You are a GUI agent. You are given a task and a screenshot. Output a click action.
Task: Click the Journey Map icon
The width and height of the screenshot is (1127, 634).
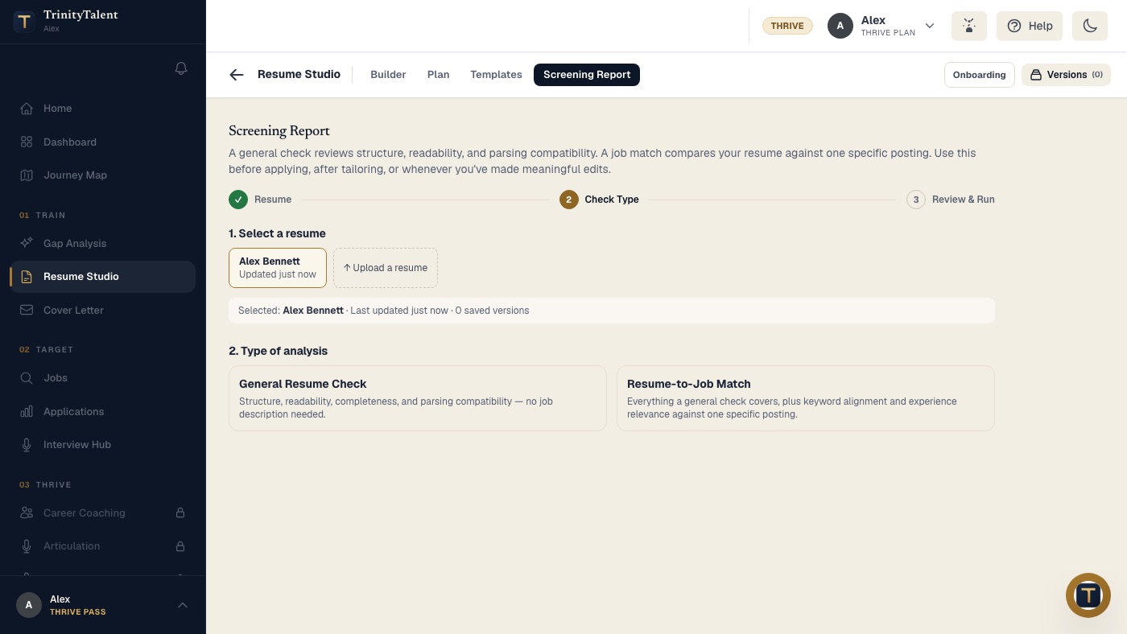[x=27, y=175]
